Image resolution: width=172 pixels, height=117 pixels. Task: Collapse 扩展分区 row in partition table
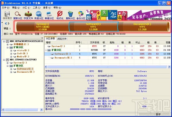pos(46,50)
